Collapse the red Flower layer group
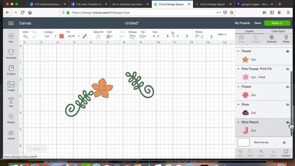 tap(238, 87)
